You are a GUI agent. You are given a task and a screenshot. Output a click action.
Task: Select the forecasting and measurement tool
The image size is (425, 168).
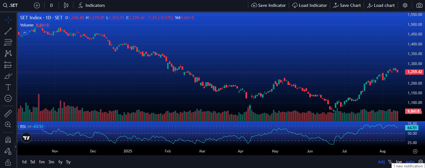point(8,65)
